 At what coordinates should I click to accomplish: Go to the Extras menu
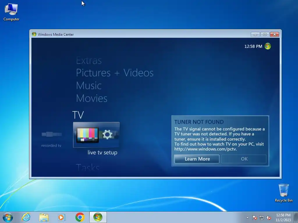[89, 61]
